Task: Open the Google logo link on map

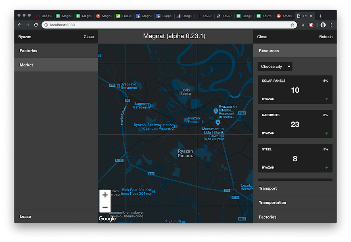Action: [107, 219]
